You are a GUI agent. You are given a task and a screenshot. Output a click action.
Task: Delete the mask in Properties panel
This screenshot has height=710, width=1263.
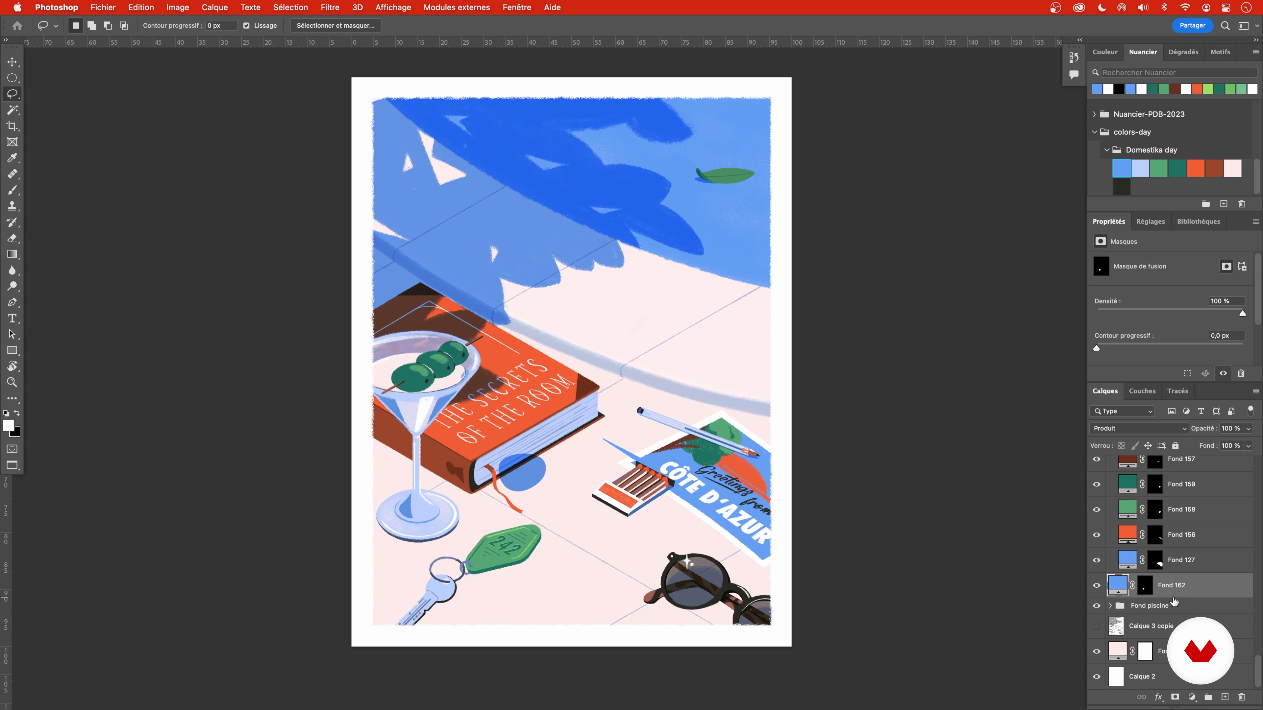tap(1241, 373)
